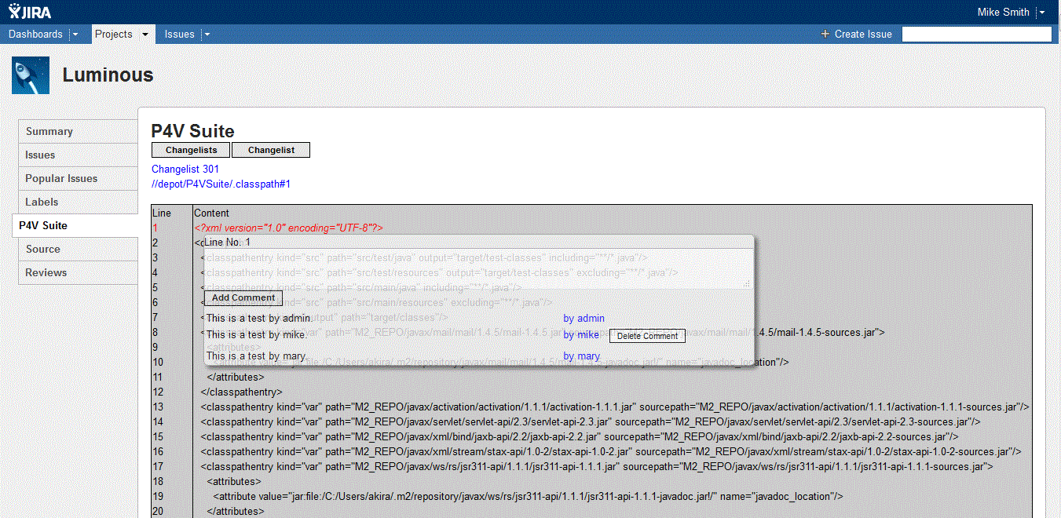This screenshot has height=518, width=1061.
Task: Open the Mike Smith user menu arrow
Action: pos(1041,13)
